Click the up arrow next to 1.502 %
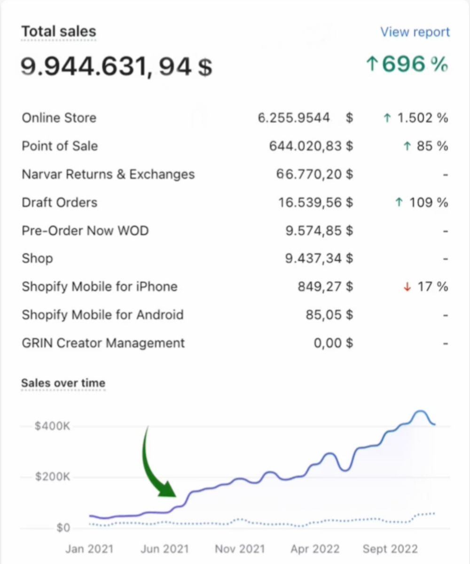470x564 pixels. pos(387,118)
